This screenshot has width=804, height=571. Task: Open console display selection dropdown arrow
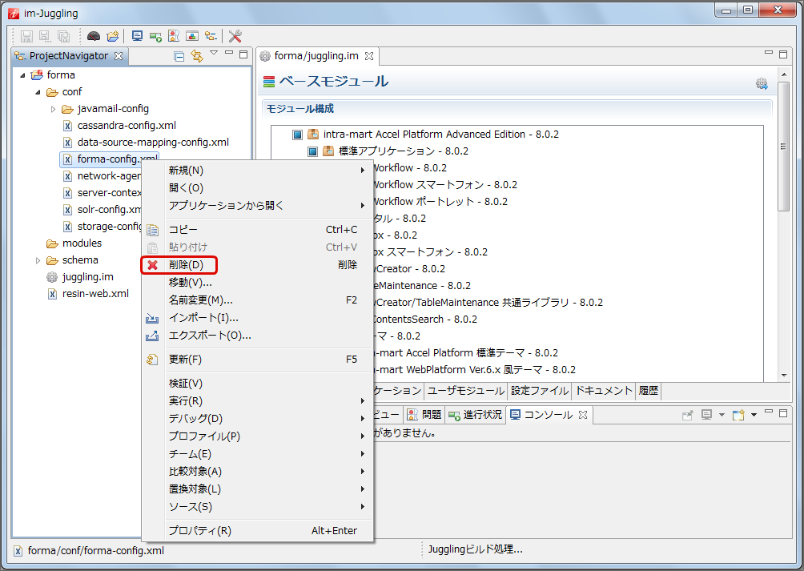[722, 415]
